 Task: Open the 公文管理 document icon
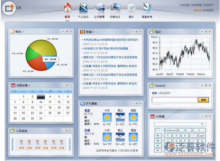100,7
